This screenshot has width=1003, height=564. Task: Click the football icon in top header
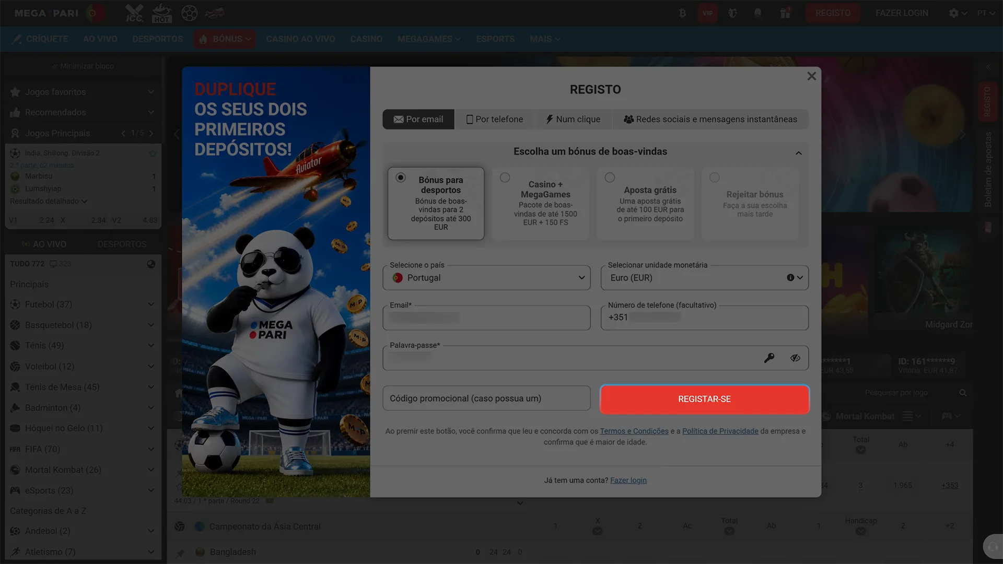pos(189,13)
